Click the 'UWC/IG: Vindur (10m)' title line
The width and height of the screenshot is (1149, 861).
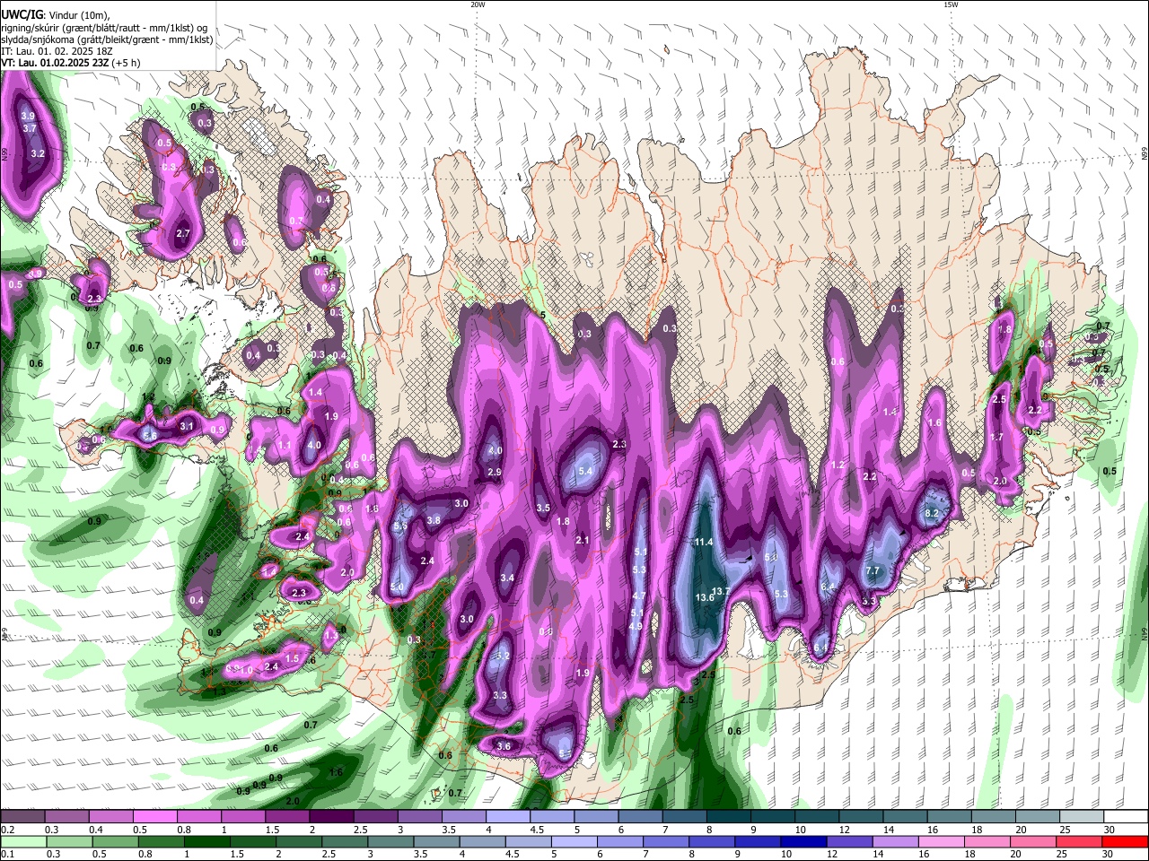point(55,14)
